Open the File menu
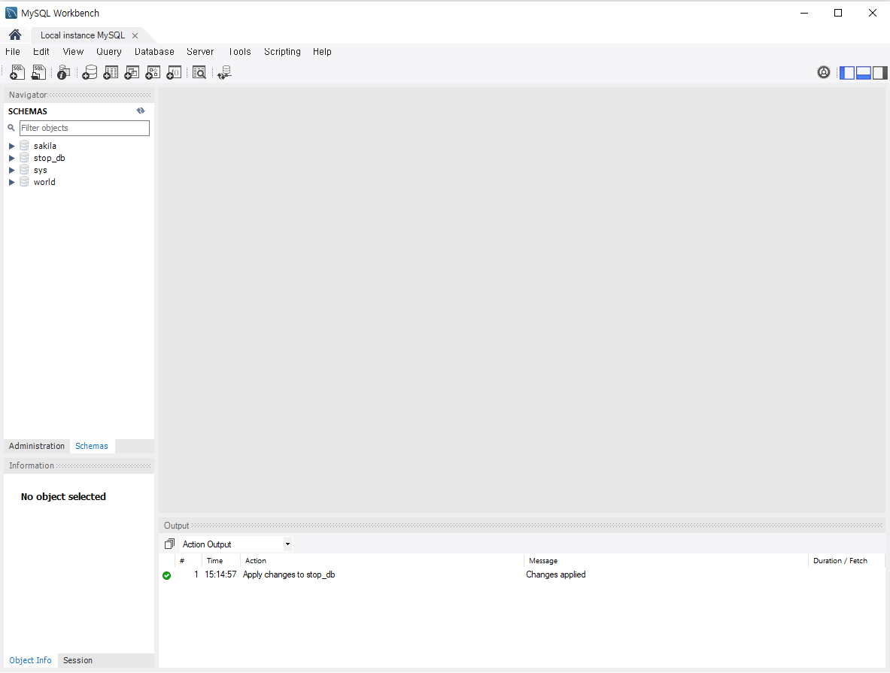The image size is (890, 673). pyautogui.click(x=13, y=52)
